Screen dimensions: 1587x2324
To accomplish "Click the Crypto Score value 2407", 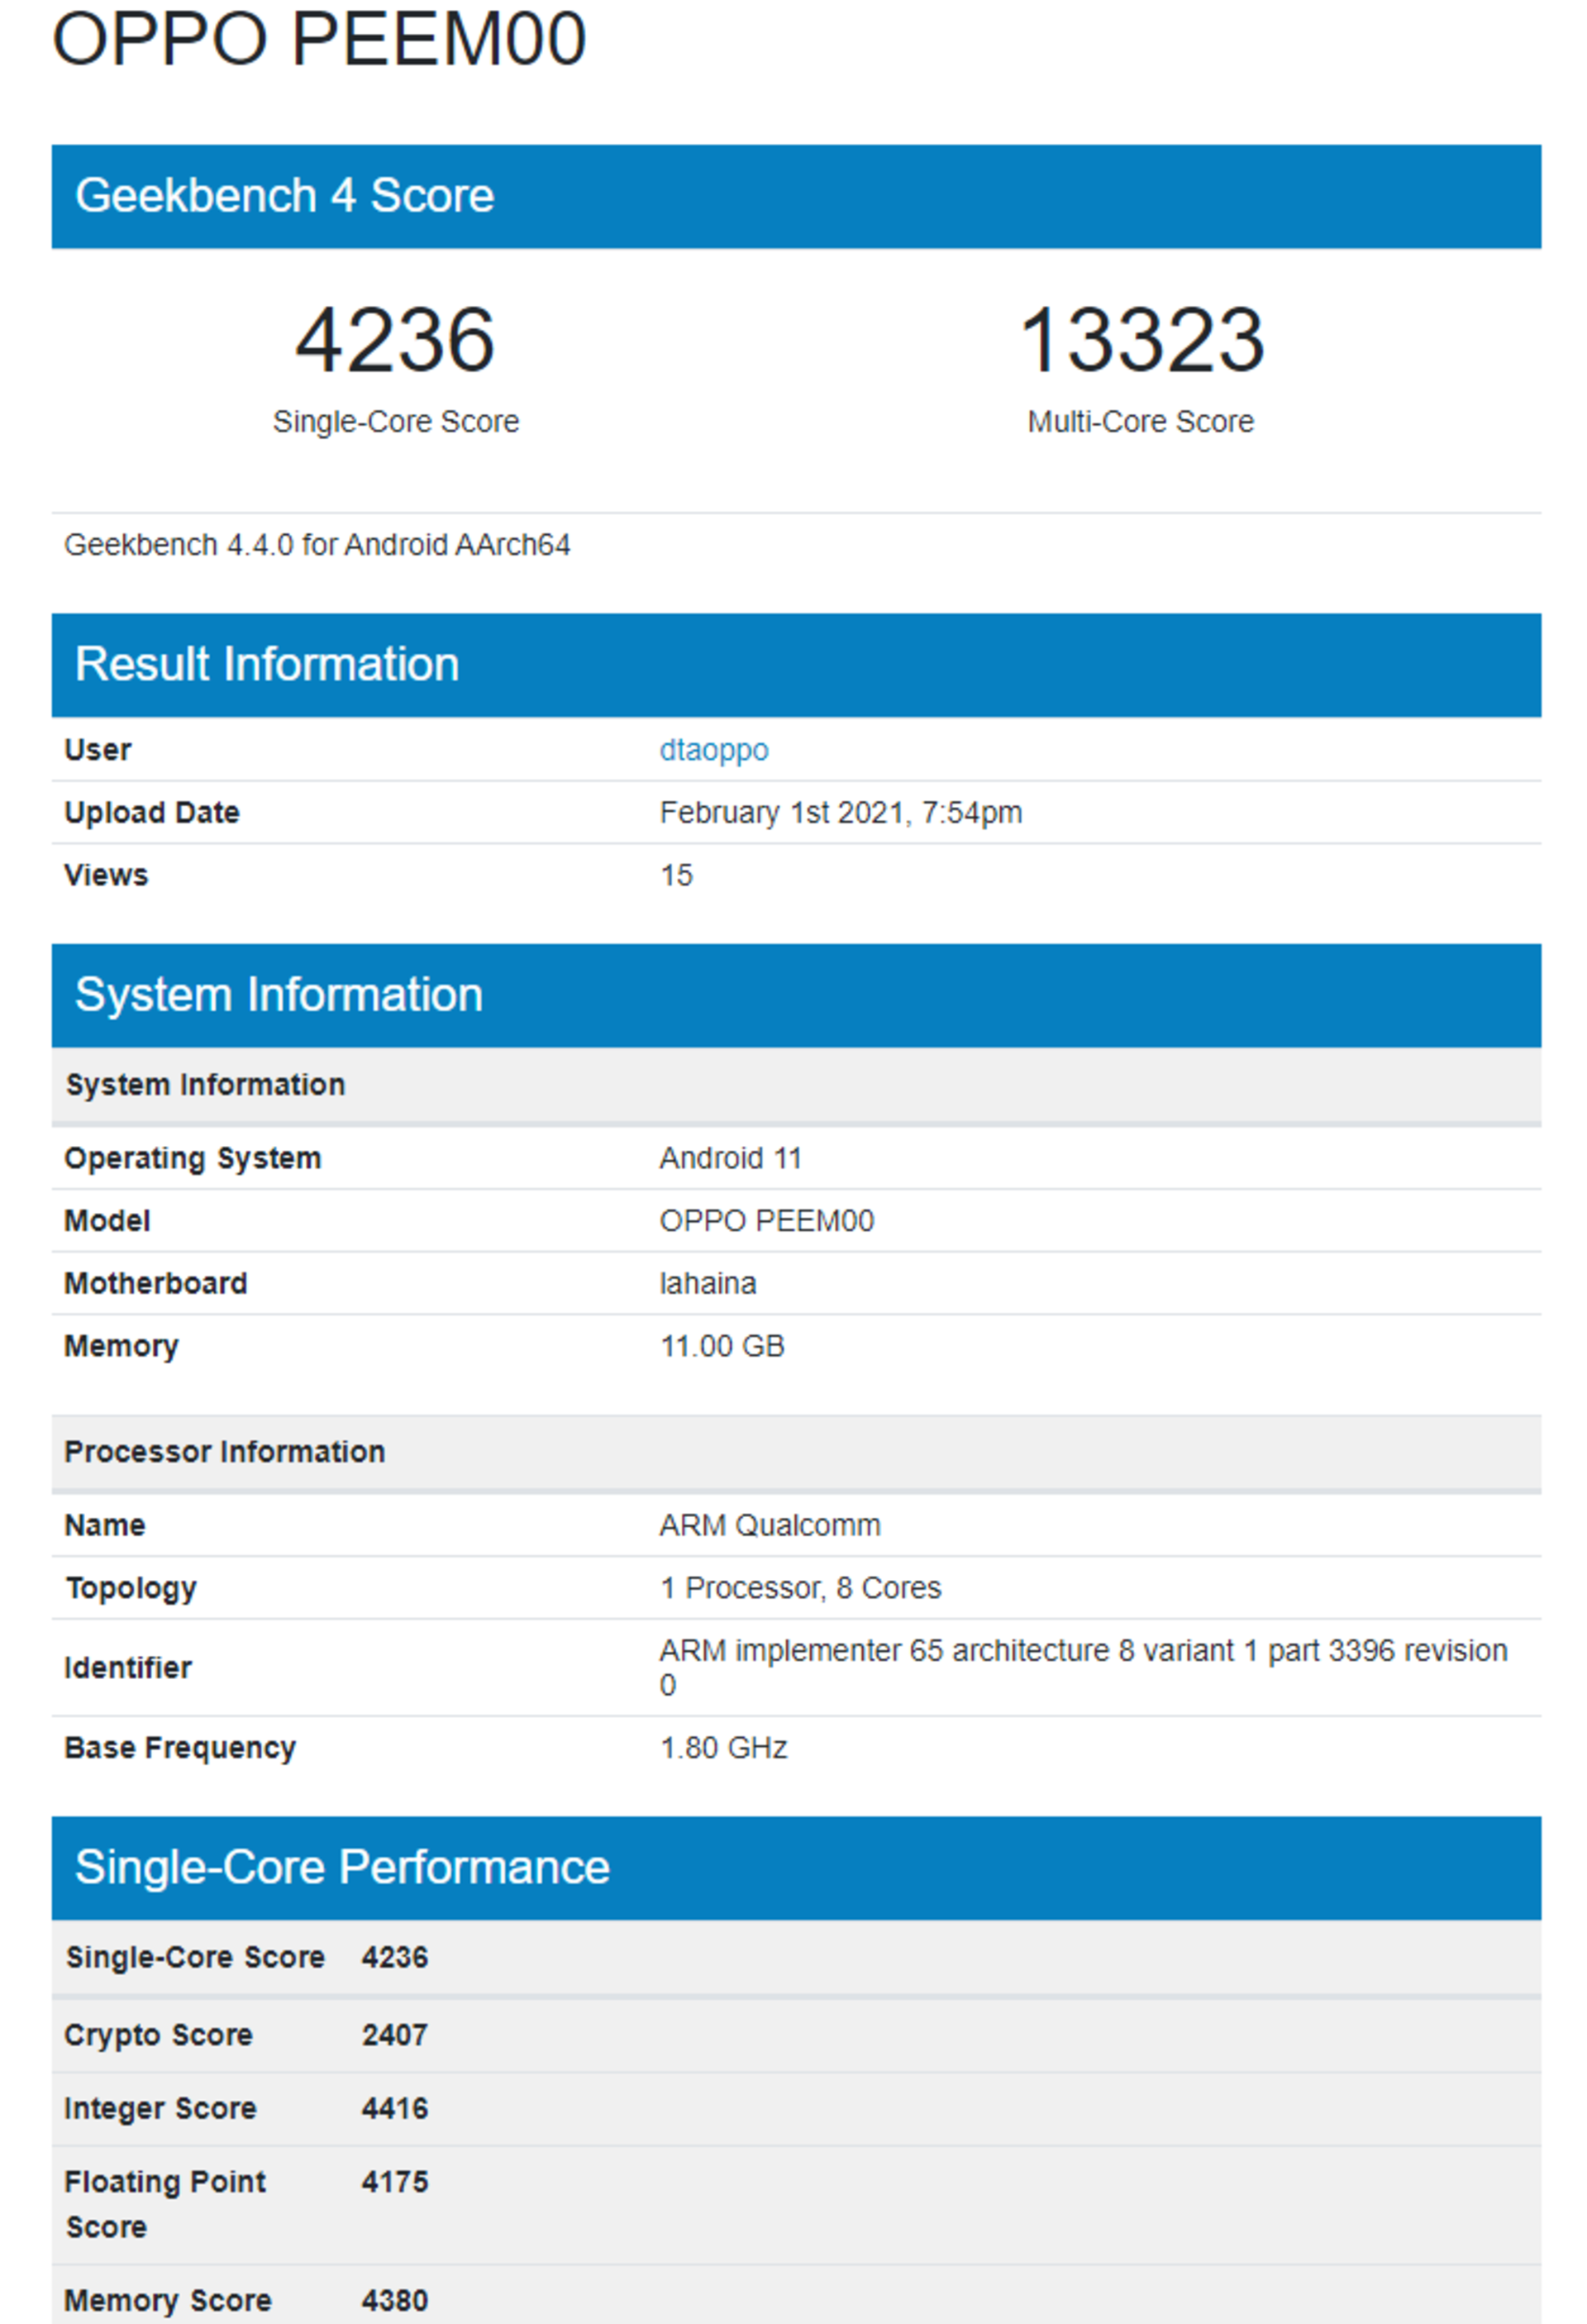I will (x=395, y=2036).
